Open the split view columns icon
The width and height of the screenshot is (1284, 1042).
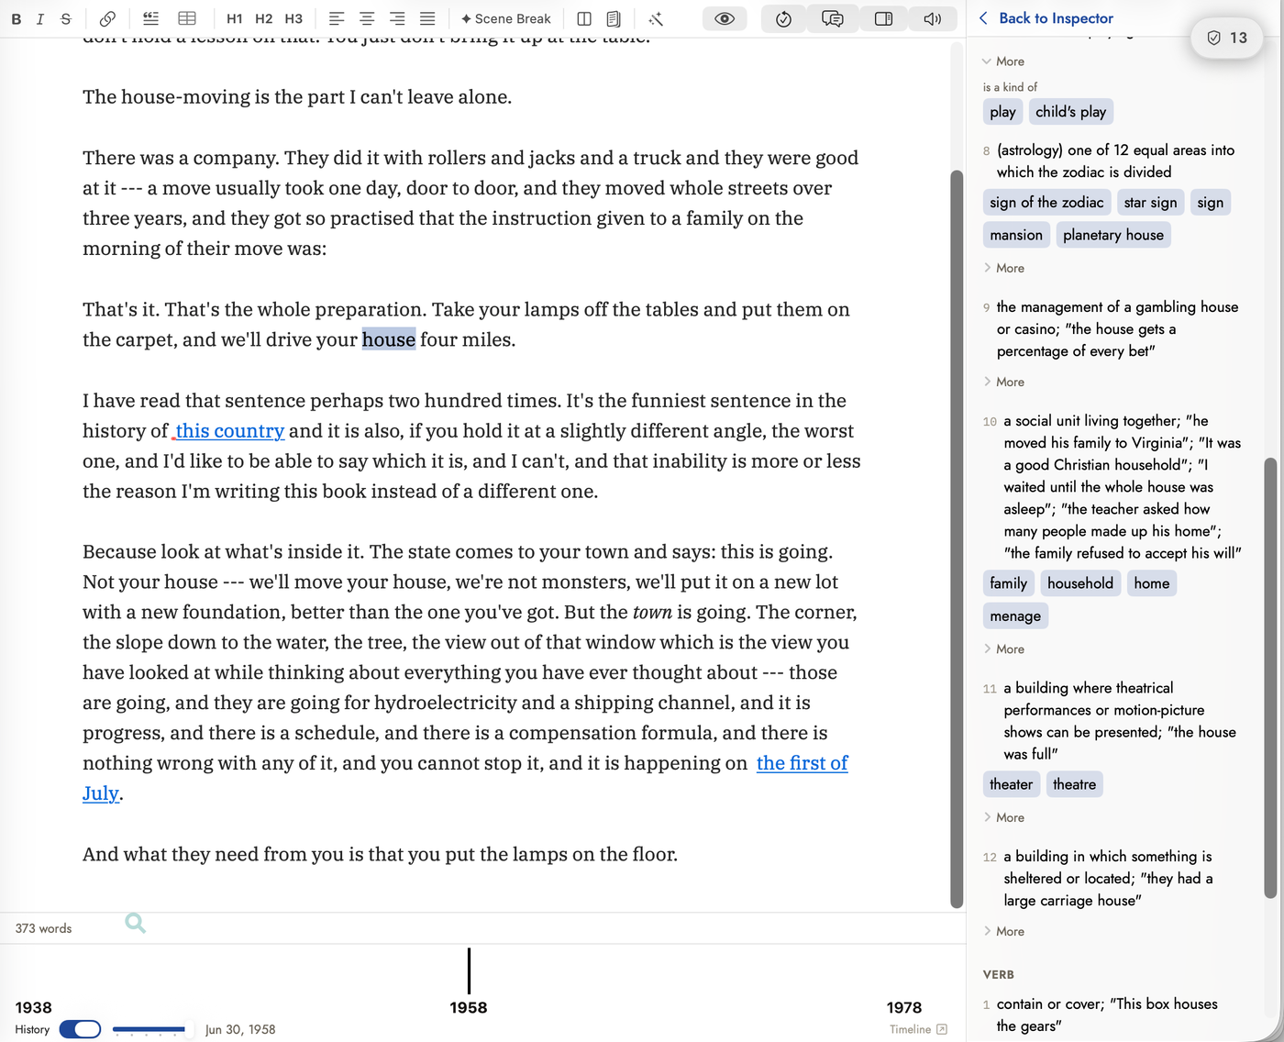click(584, 18)
